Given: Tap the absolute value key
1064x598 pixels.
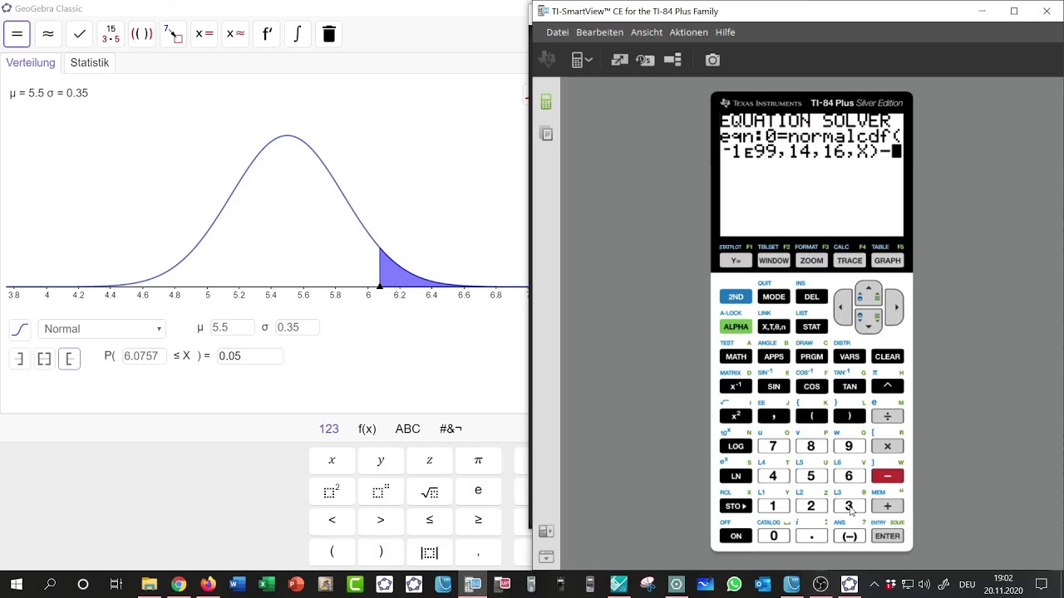Looking at the screenshot, I should click(429, 552).
